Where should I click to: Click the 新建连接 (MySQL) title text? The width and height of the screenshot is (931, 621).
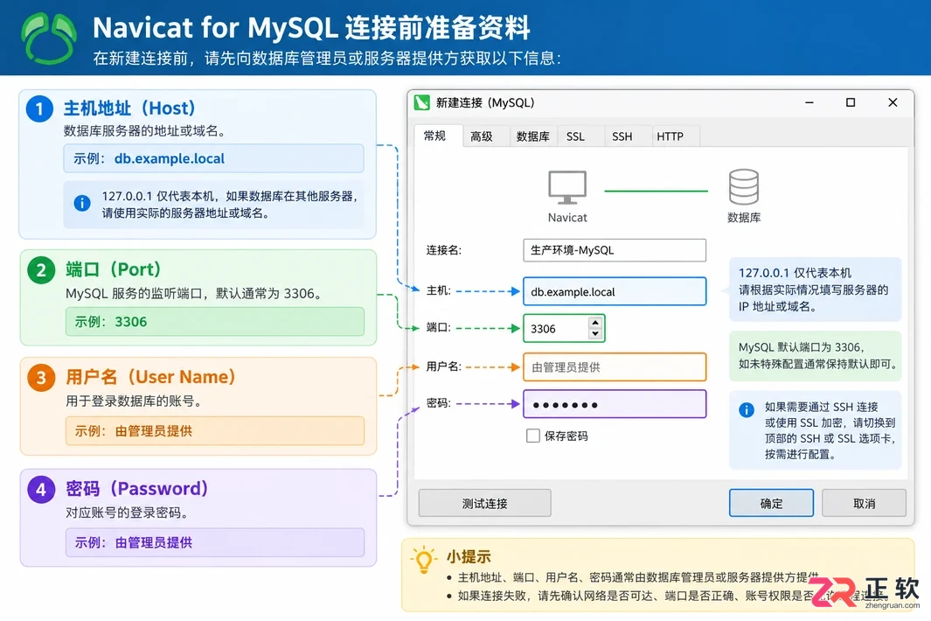tap(485, 103)
